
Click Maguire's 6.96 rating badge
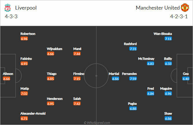pos(168,94)
